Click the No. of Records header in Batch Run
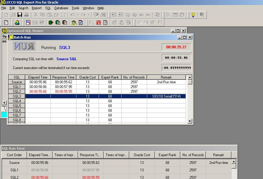The image size is (263, 179). 134,77
